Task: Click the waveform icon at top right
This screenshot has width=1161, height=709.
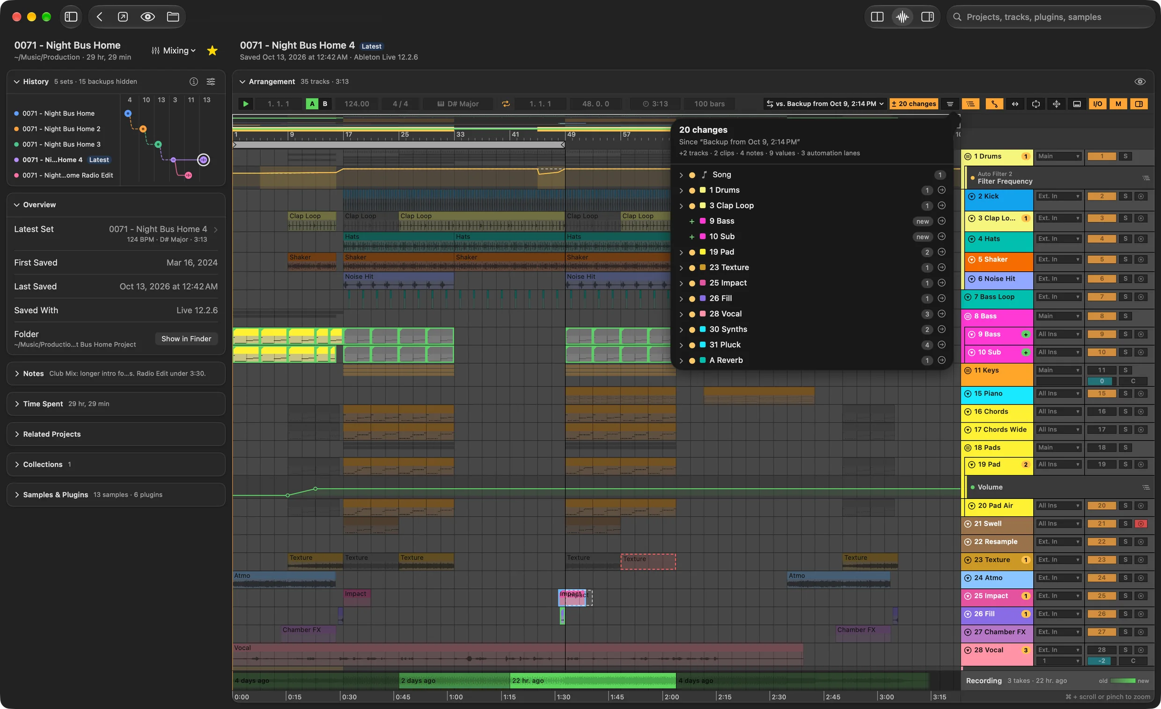Action: coord(902,17)
